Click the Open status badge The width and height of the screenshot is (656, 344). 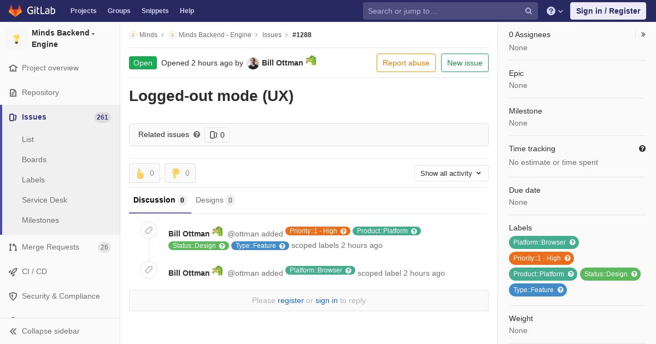[x=143, y=63]
